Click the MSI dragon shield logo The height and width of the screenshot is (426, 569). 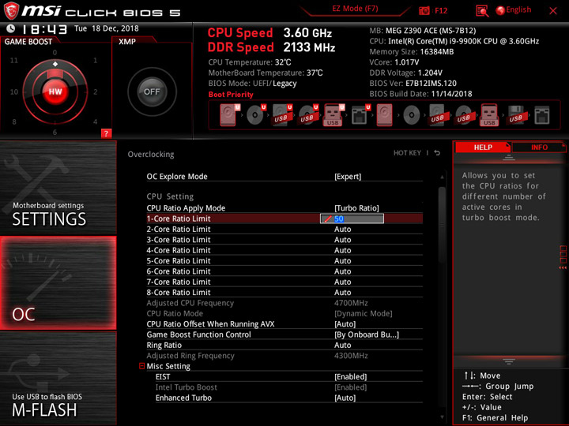coord(11,11)
